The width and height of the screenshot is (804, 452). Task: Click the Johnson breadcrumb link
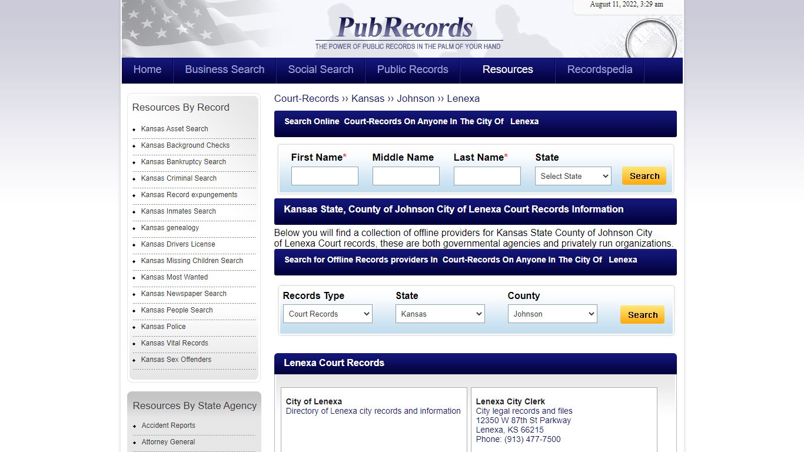(416, 98)
